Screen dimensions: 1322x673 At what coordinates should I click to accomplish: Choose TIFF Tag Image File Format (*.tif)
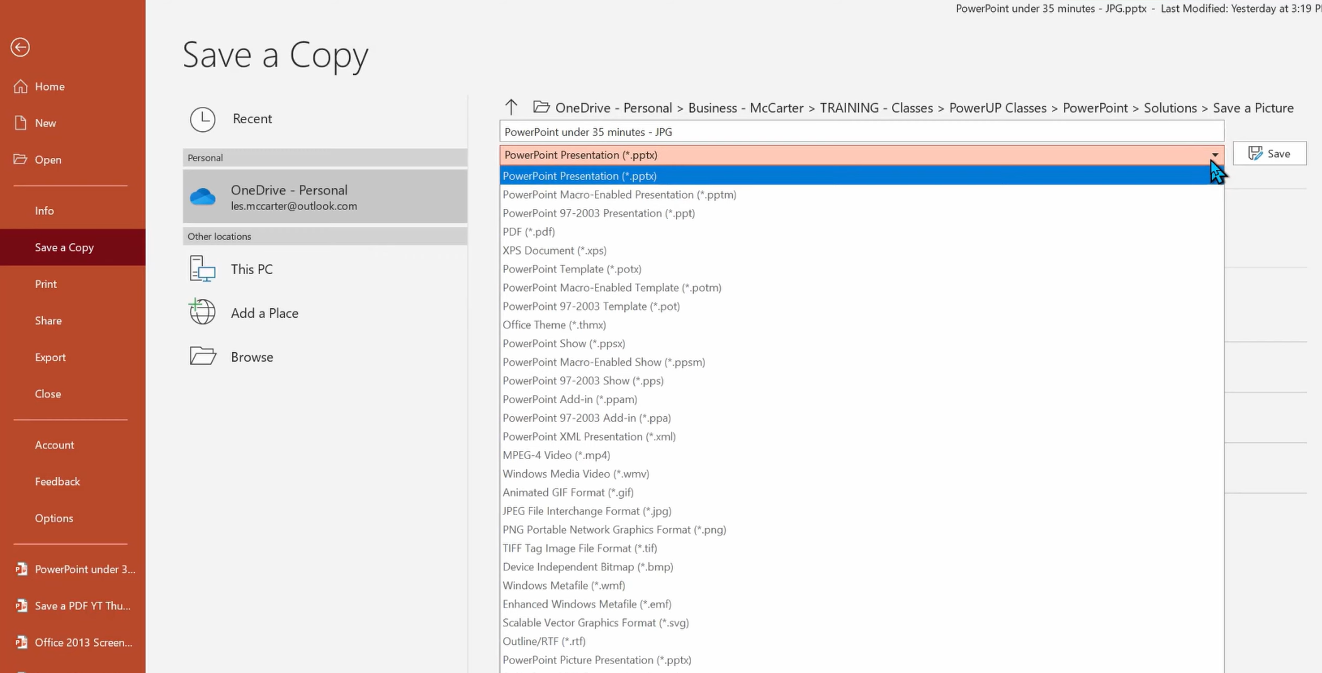coord(862,548)
